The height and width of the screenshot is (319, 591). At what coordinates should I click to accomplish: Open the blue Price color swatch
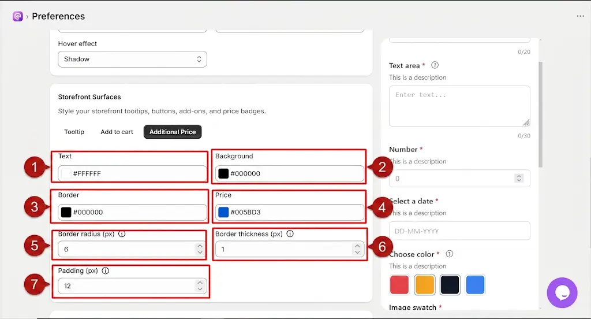tap(223, 212)
